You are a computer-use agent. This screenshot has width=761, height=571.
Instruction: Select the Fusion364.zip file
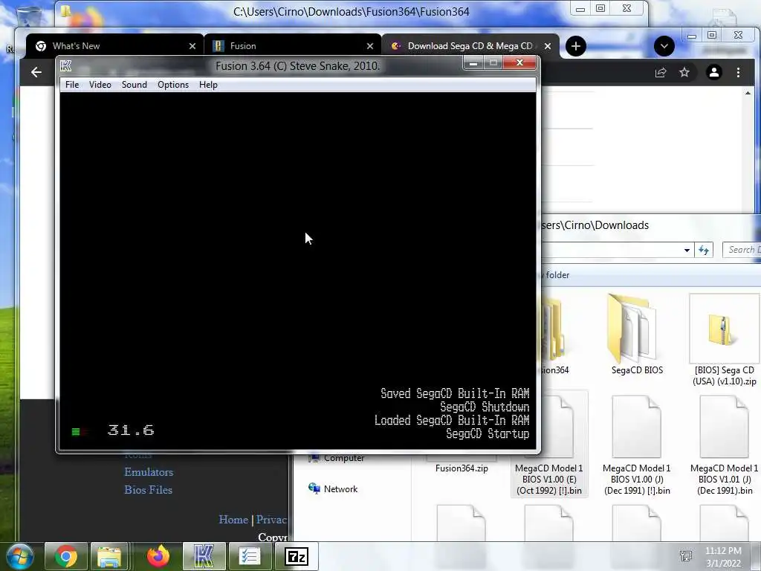pos(462,468)
